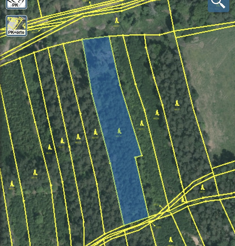Click the parcel marker in the grassy strip above the highlighted parcel
The height and width of the screenshot is (246, 235).
[x=117, y=20]
